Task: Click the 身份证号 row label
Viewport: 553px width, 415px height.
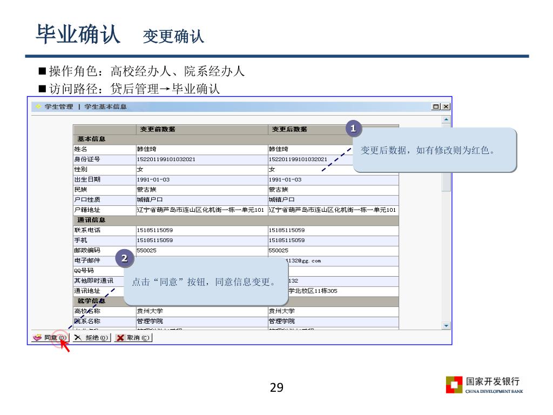Action: click(87, 159)
